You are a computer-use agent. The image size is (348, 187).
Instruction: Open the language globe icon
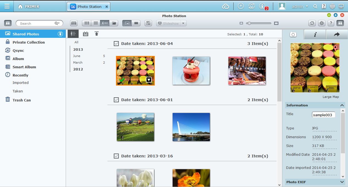tap(333, 7)
